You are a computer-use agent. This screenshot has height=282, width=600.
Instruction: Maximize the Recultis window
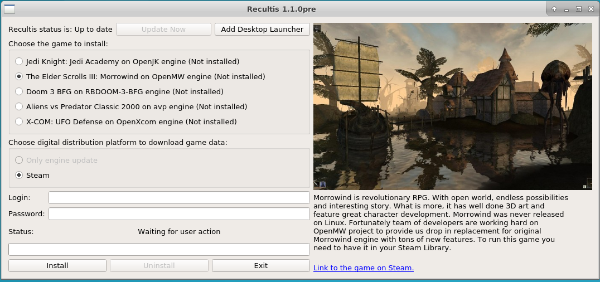pyautogui.click(x=579, y=9)
